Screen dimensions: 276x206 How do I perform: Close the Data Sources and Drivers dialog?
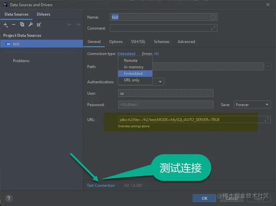(x=268, y=5)
